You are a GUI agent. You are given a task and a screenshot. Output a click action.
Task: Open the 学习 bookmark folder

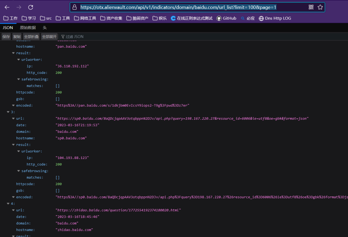pyautogui.click(x=29, y=18)
